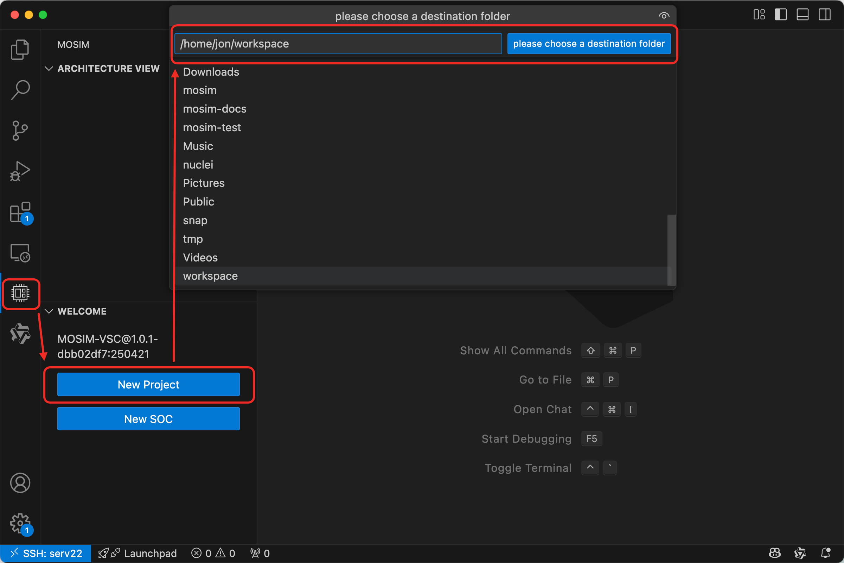Confirm with 'please choose a destination folder' button
This screenshot has height=563, width=844.
(589, 44)
